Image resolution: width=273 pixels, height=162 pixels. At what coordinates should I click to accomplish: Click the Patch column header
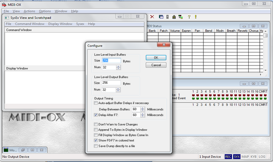tap(164, 31)
